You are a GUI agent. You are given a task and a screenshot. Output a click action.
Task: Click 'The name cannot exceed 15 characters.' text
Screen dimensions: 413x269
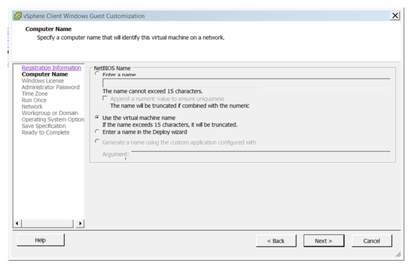(x=153, y=92)
